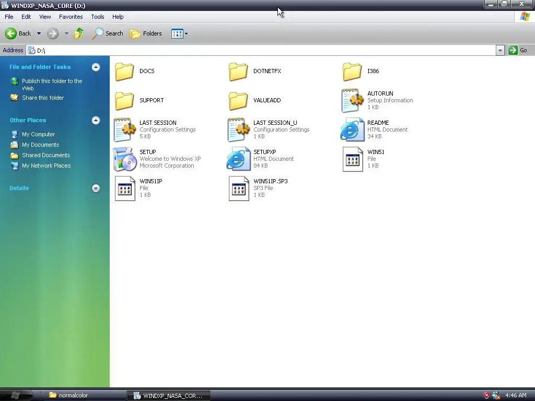Go to My Documents link
The image size is (535, 401).
[x=40, y=145]
